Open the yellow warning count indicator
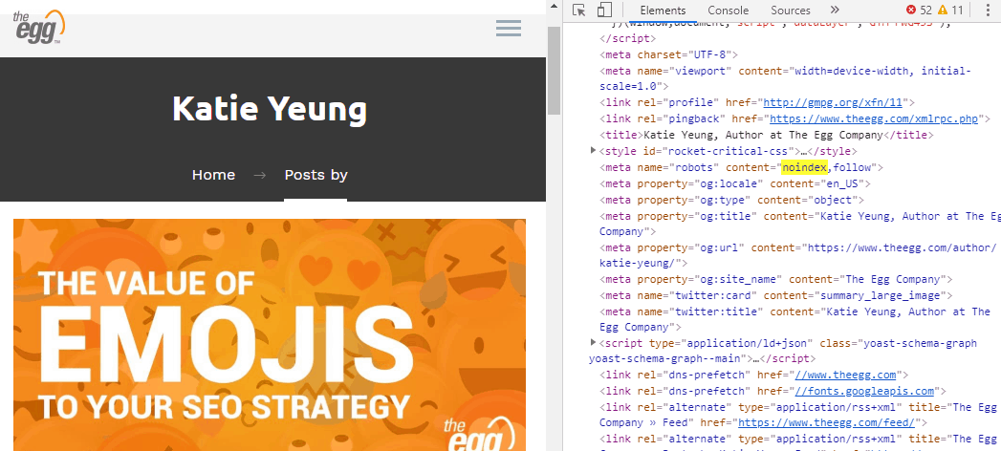 (950, 11)
